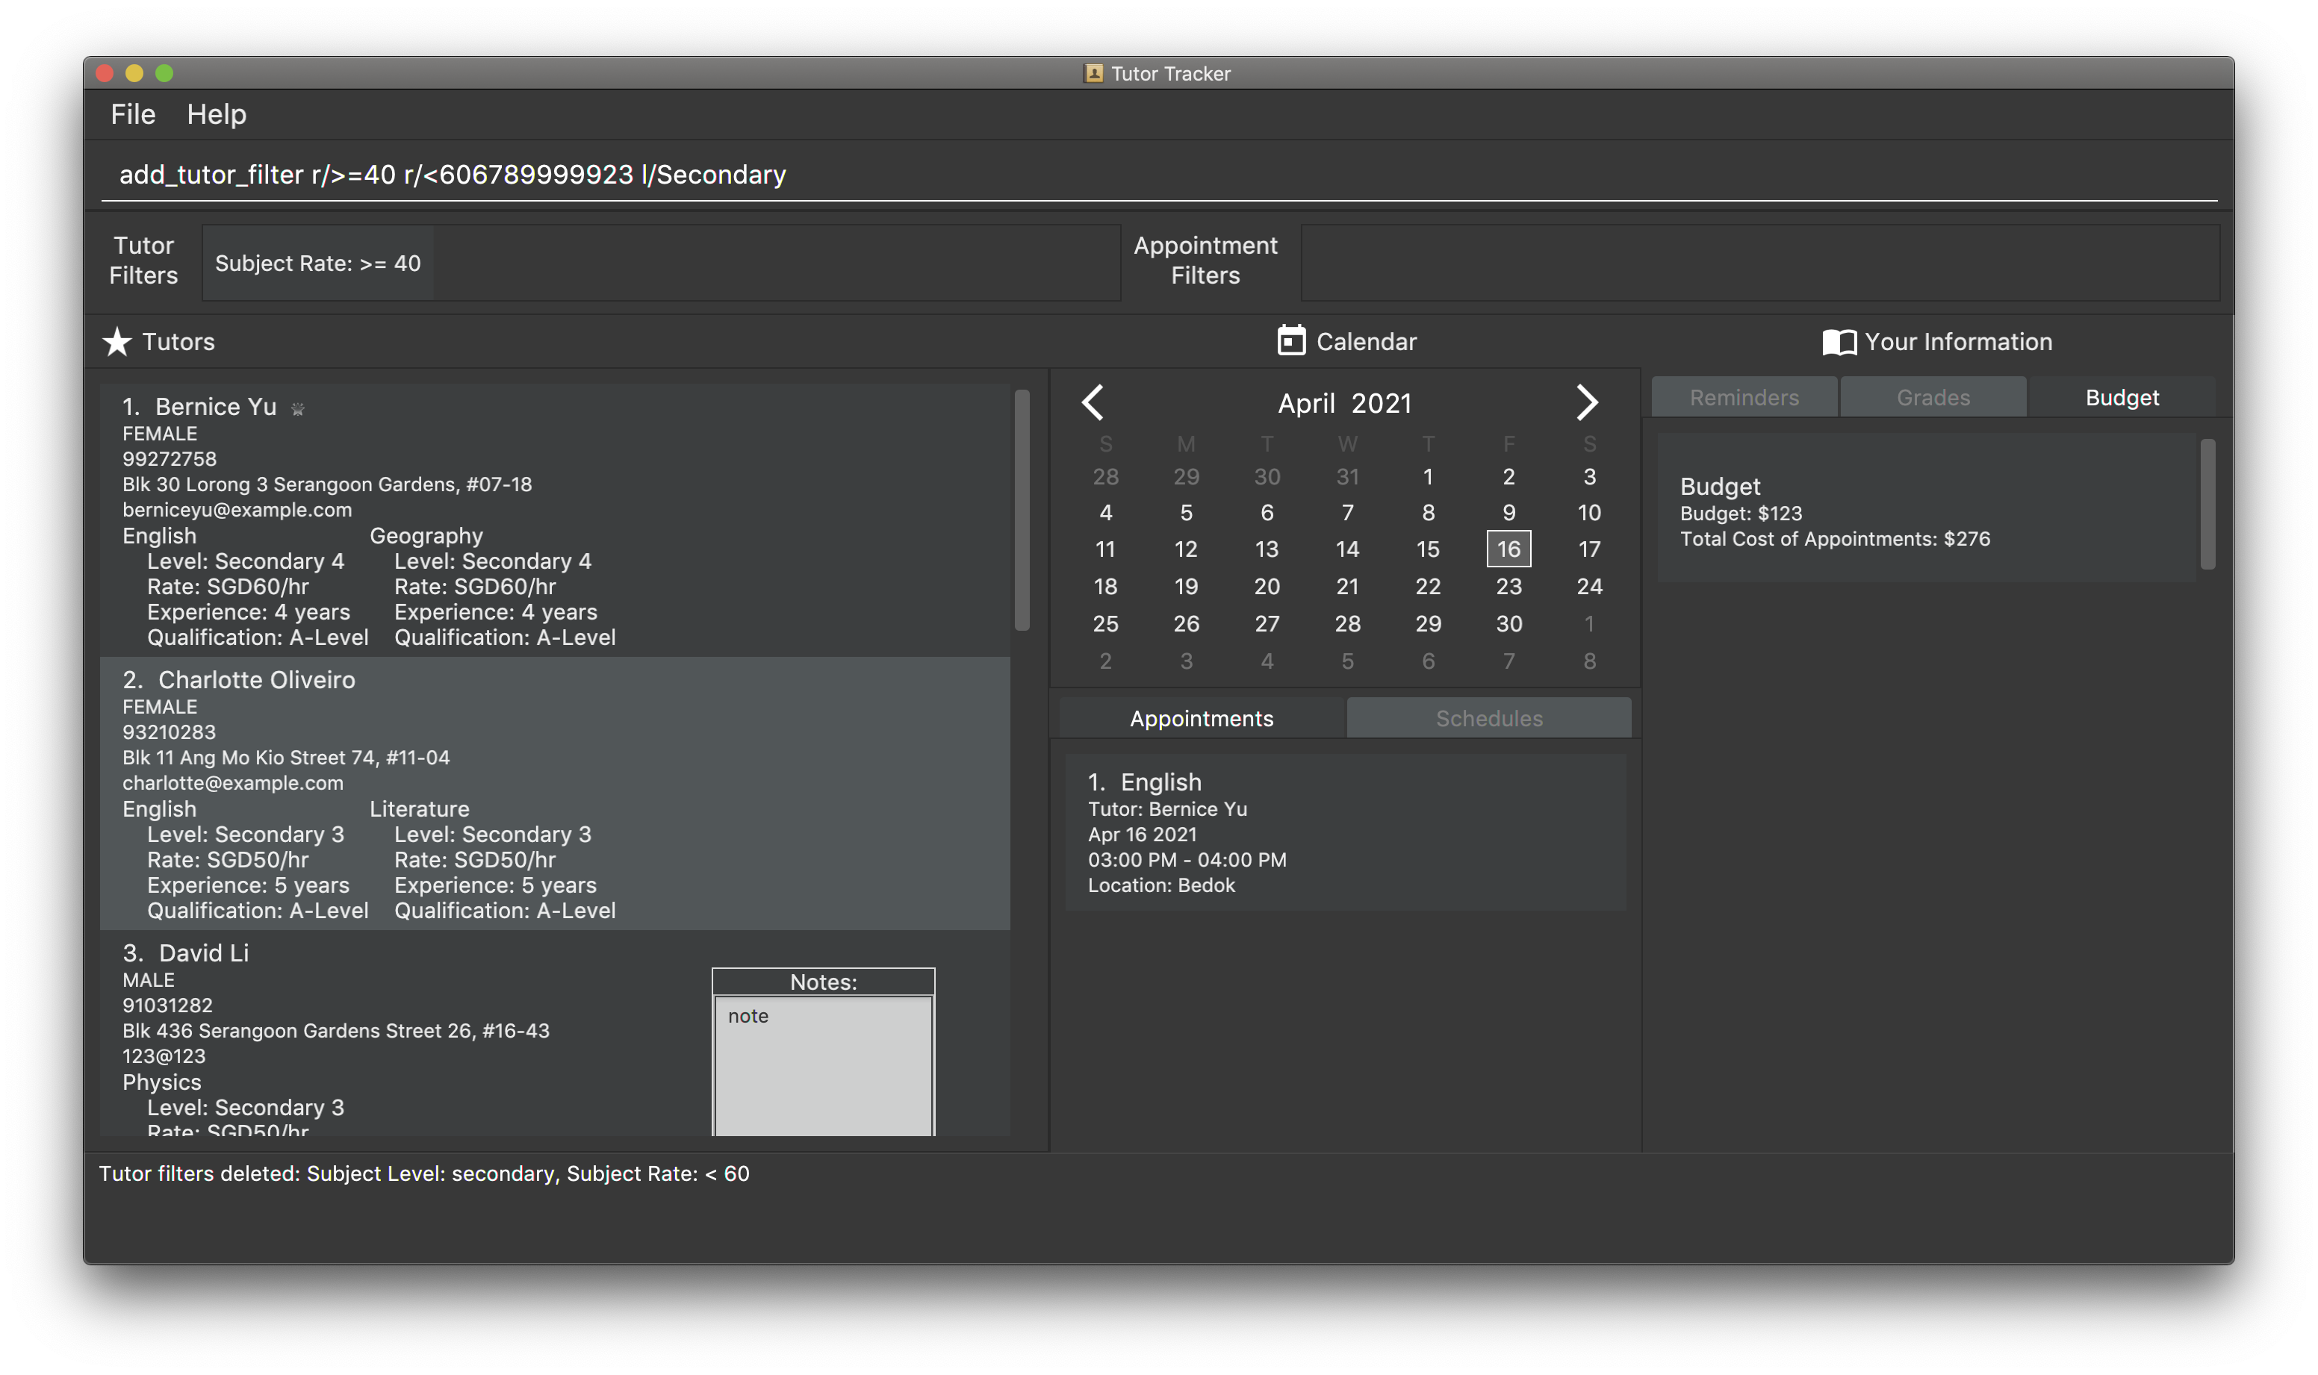Switch to the Reminders tab
The image size is (2318, 1375).
1744,397
